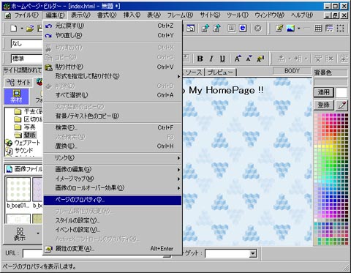Click the New page toolbar icon
This screenshot has height=273, width=351.
pos(14,29)
